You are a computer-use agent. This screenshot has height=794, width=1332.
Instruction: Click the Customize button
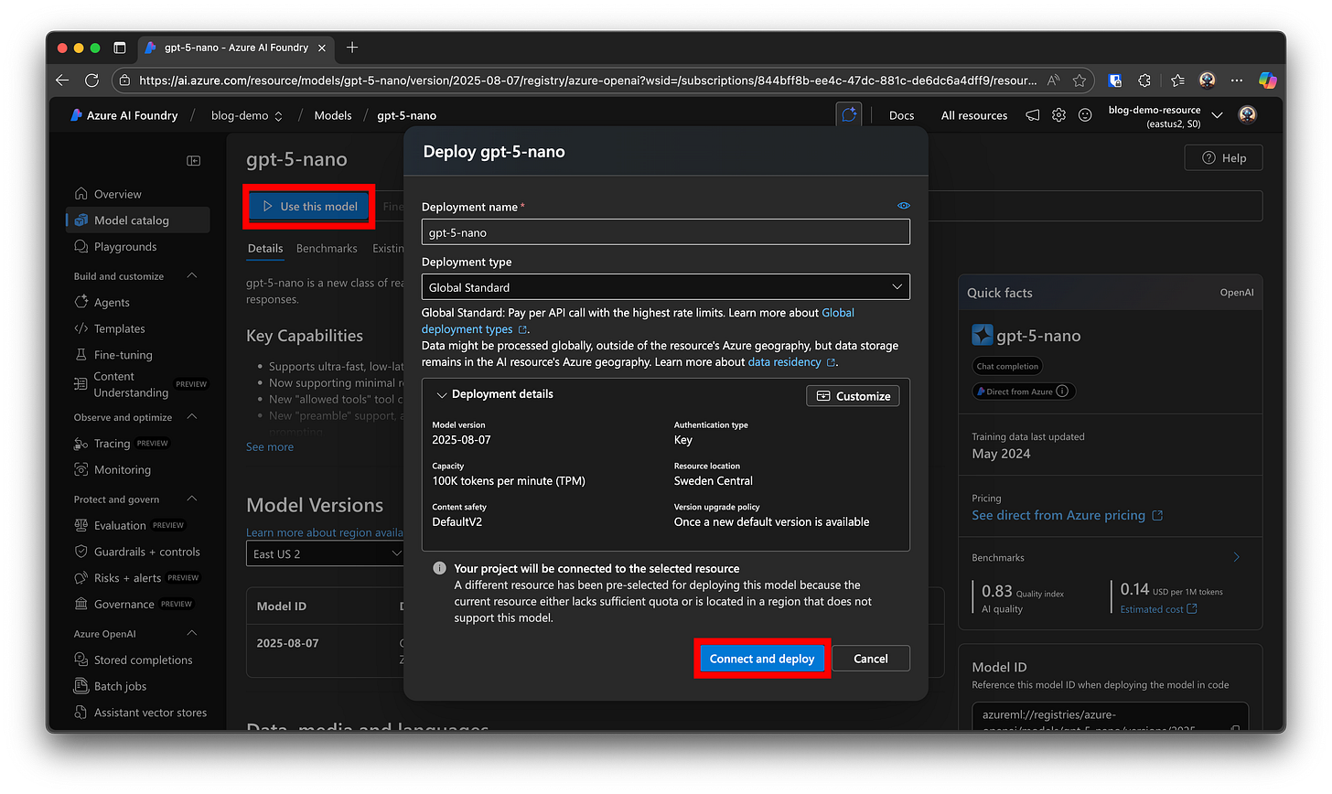tap(853, 396)
